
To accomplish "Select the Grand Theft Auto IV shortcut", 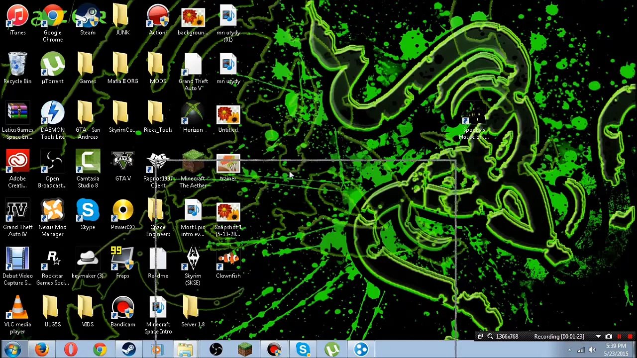I will click(x=17, y=218).
